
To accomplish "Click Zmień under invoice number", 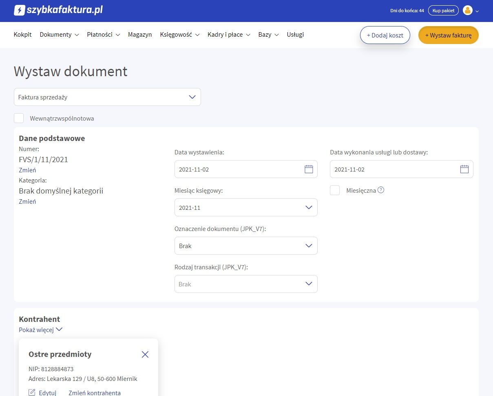I will tap(27, 170).
